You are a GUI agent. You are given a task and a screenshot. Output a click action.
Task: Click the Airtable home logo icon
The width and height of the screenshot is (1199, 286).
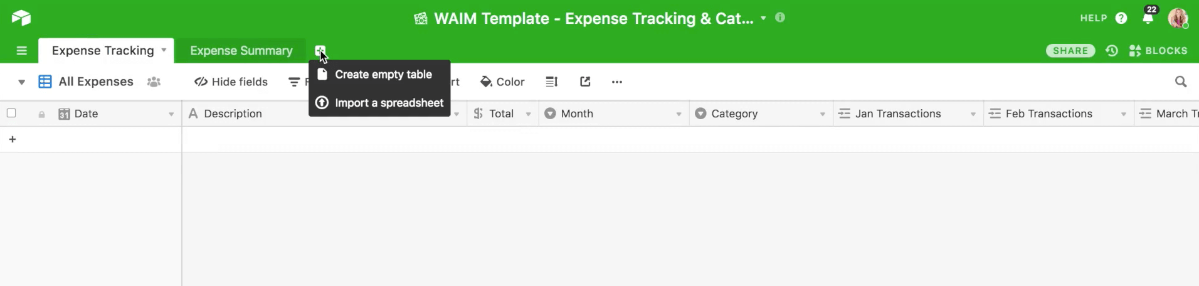click(x=21, y=18)
